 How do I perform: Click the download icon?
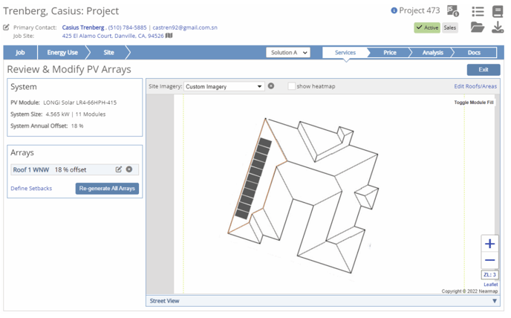click(498, 27)
